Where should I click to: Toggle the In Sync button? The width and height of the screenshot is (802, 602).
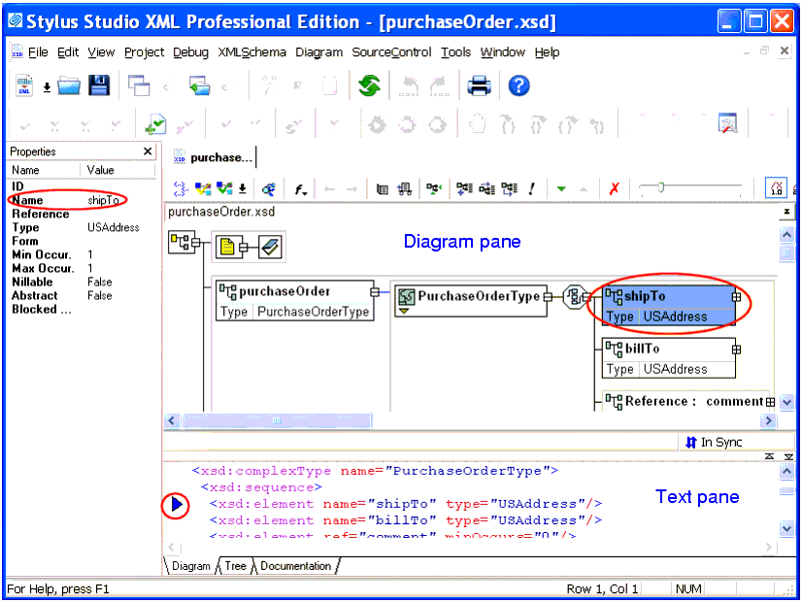pyautogui.click(x=714, y=442)
